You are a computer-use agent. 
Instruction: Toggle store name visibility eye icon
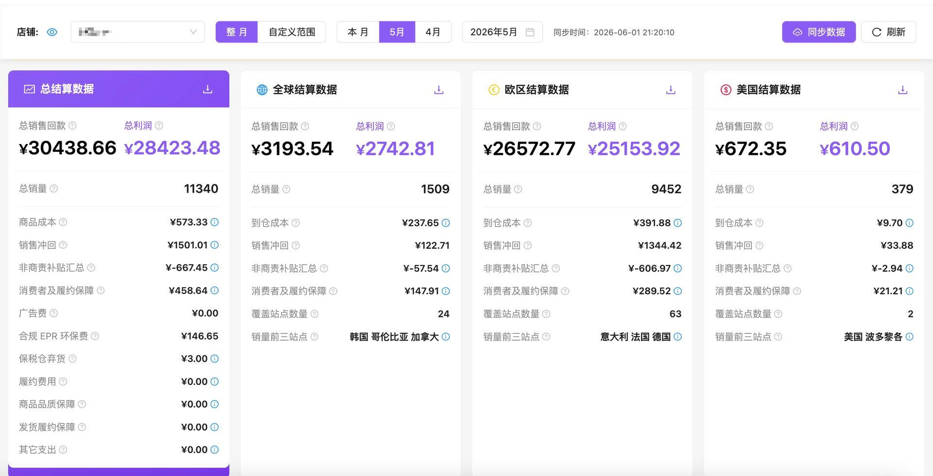tap(52, 32)
